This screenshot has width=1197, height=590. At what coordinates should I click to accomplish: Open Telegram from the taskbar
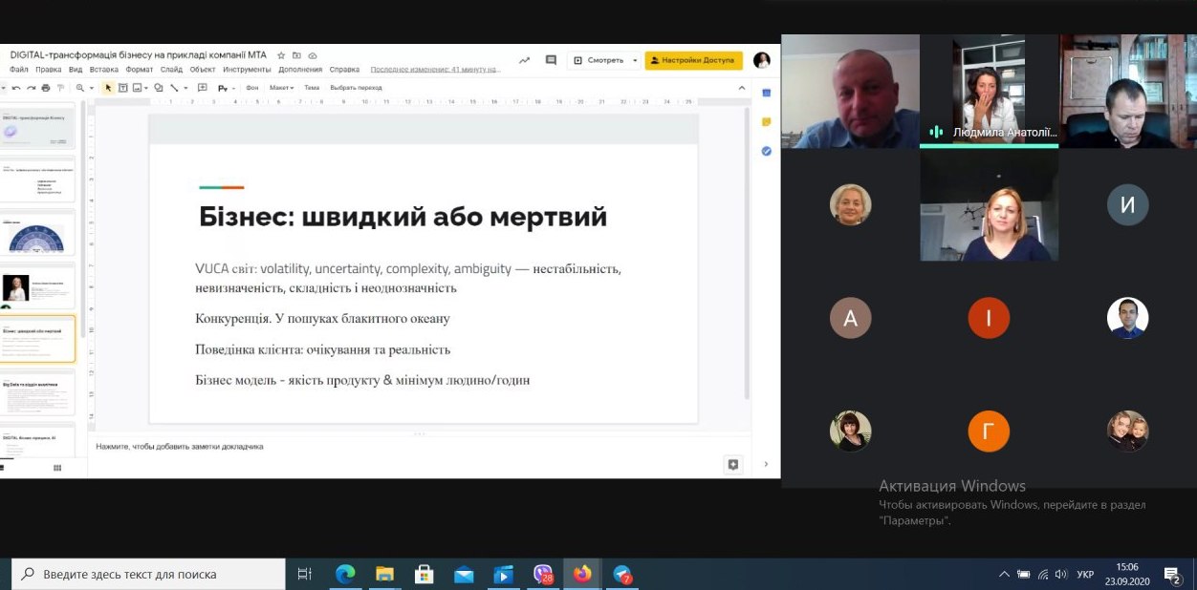(622, 574)
